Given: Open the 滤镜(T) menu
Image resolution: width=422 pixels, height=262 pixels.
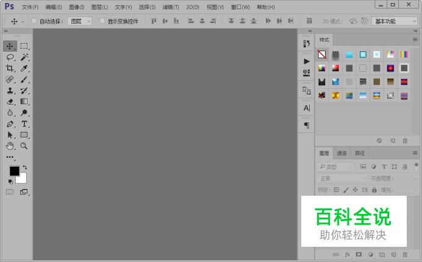Looking at the screenshot, I should tap(171, 7).
